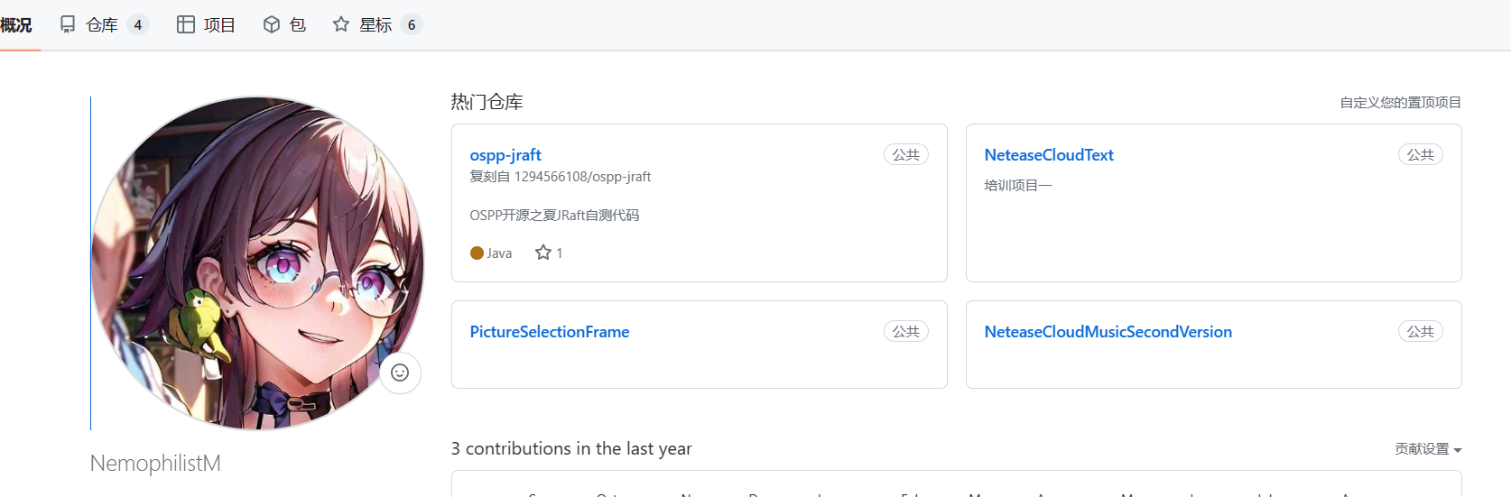Open the 星标 stars tab
This screenshot has width=1511, height=497.
pyautogui.click(x=375, y=24)
